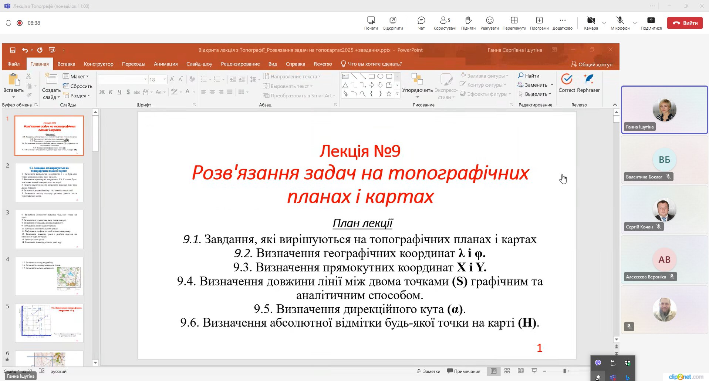This screenshot has width=709, height=381.
Task: Select slide 2 thumbnail
Action: click(49, 183)
